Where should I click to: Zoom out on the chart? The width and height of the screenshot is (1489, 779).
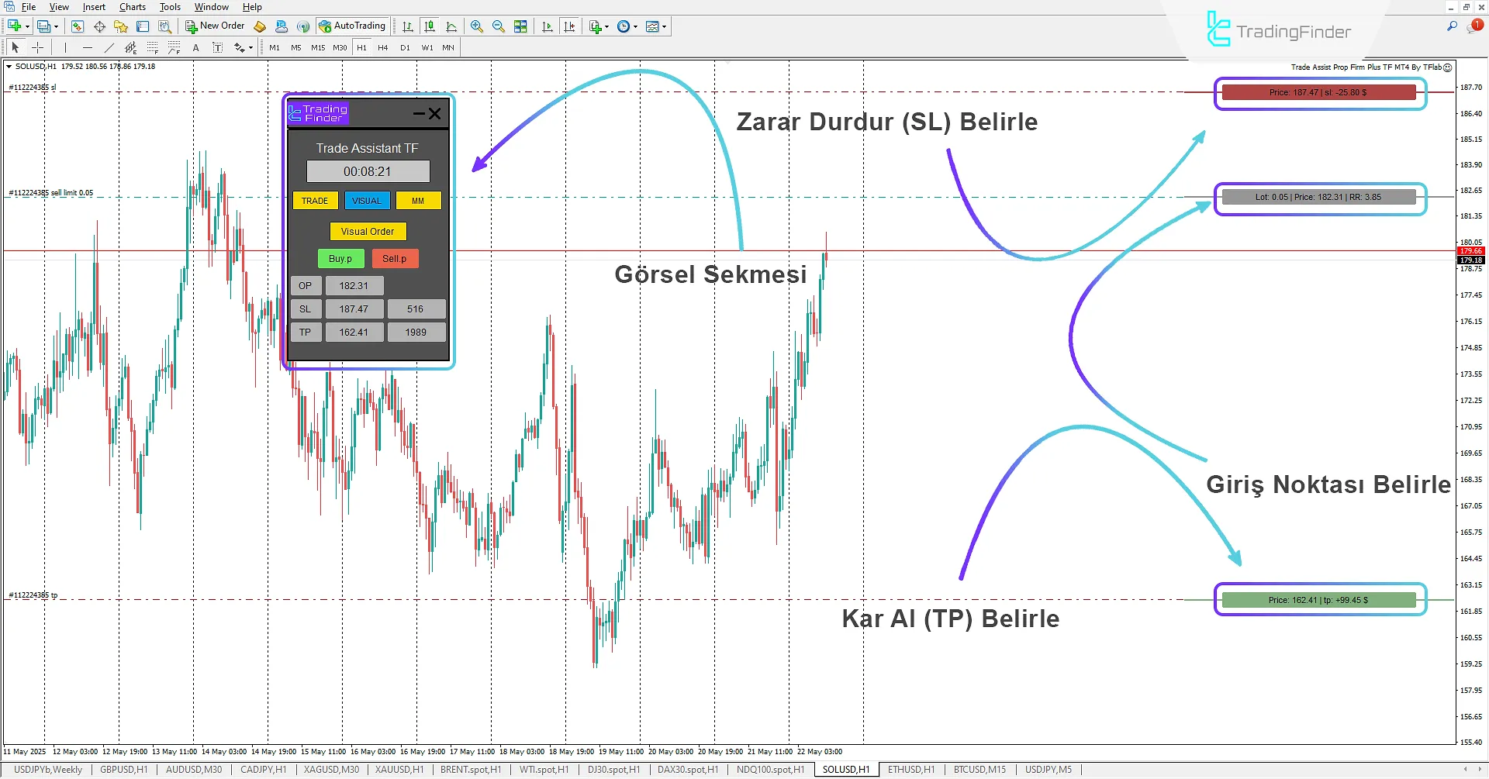coord(499,26)
